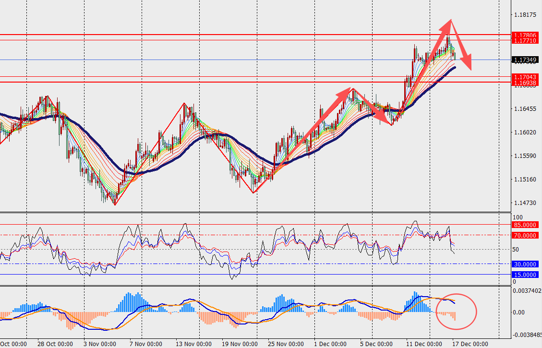This screenshot has height=348, width=542.
Task: Select the red circle on the MACD histogram
Action: [x=456, y=312]
